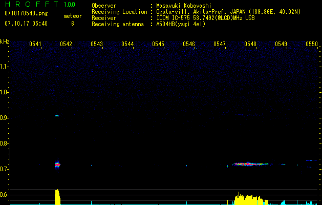The width and height of the screenshot is (322, 205).
Task: Click the 0.8 kHz axis label
Action: (x=5, y=143)
